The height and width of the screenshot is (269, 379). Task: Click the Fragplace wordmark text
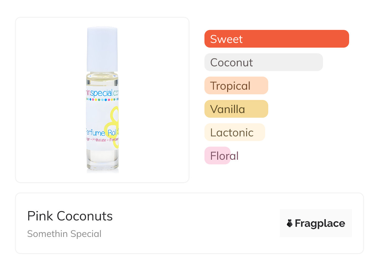coord(320,223)
